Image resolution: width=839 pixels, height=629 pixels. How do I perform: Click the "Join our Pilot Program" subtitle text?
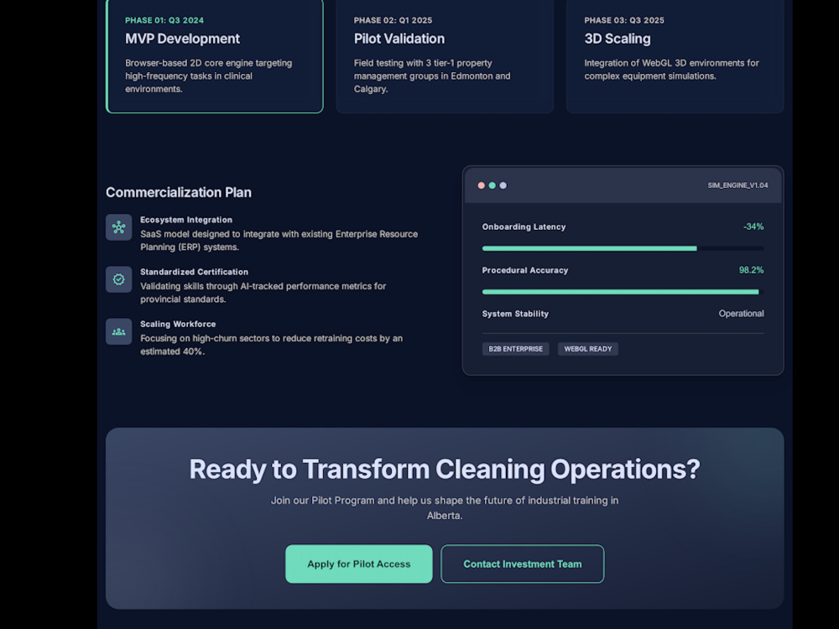tap(445, 507)
